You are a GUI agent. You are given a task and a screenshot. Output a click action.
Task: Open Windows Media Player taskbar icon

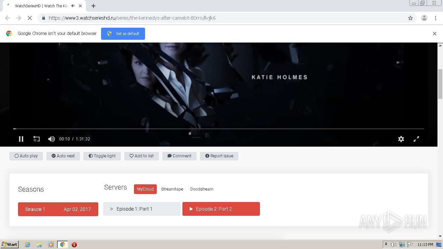(x=51, y=245)
